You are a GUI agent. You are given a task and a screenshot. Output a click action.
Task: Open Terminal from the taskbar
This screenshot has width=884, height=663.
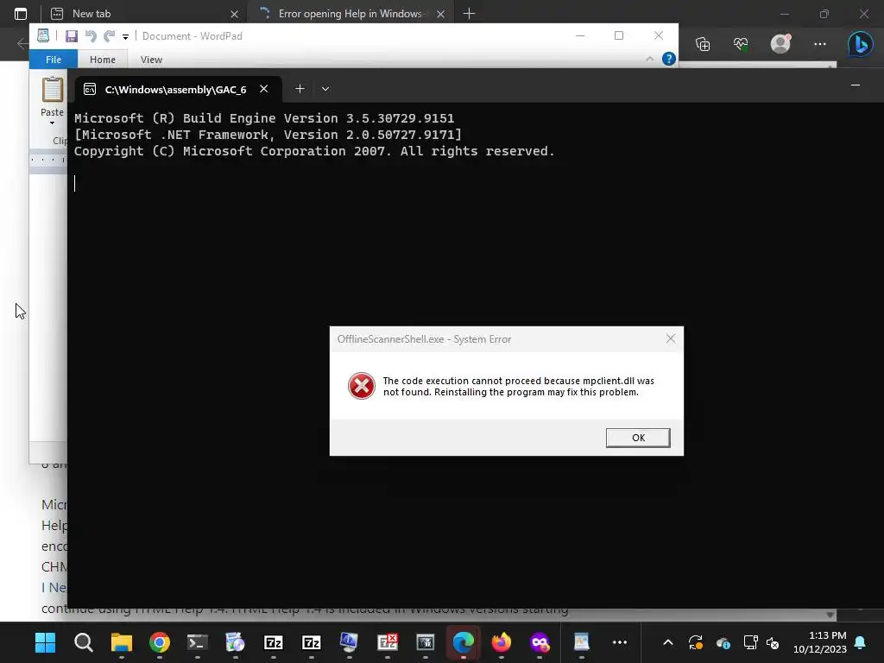(198, 642)
